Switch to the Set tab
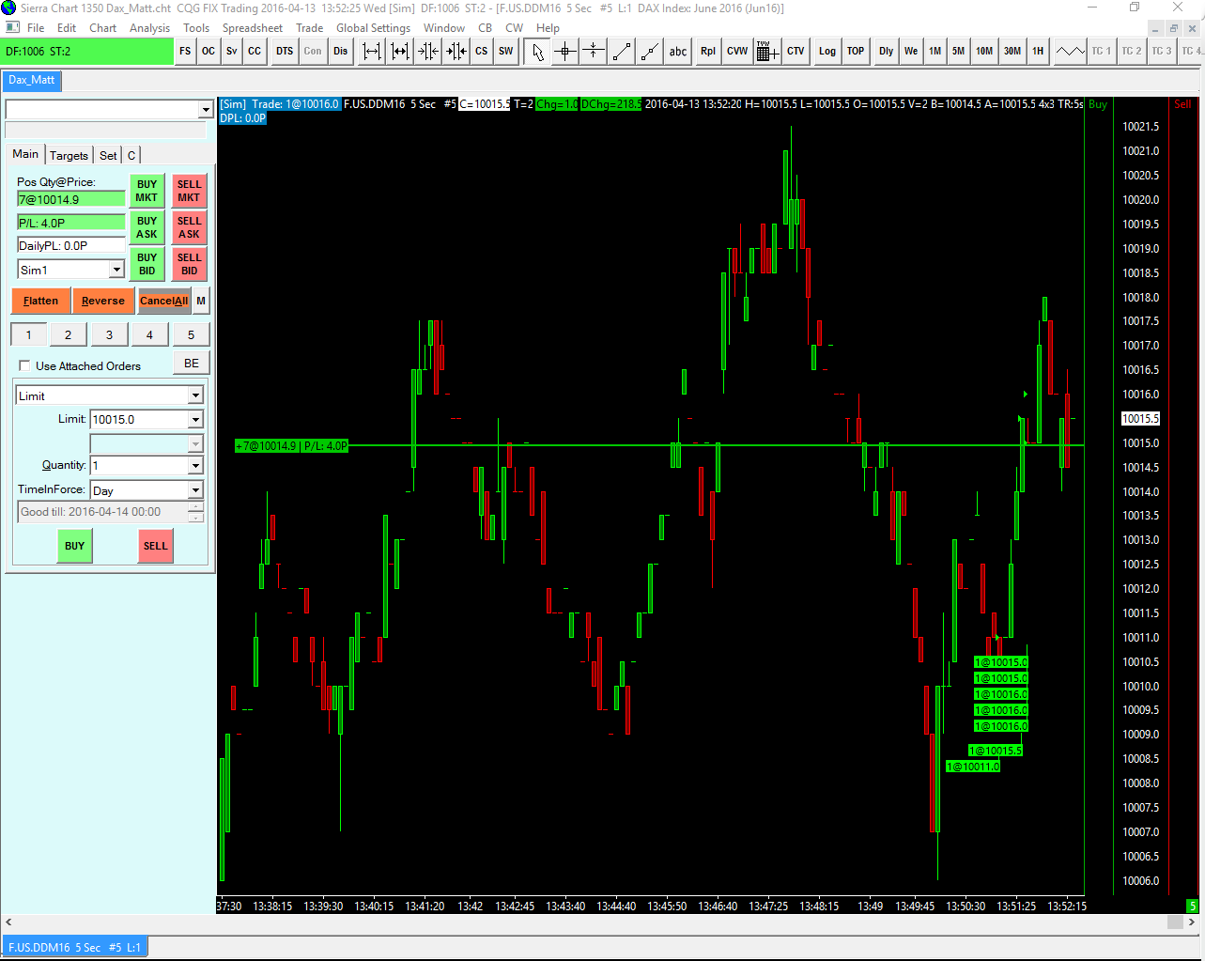This screenshot has height=961, width=1205. coord(108,155)
